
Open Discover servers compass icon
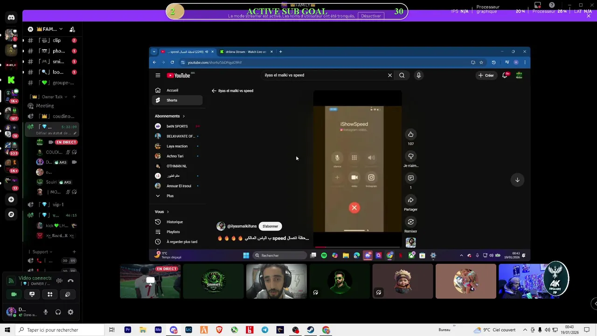(11, 214)
